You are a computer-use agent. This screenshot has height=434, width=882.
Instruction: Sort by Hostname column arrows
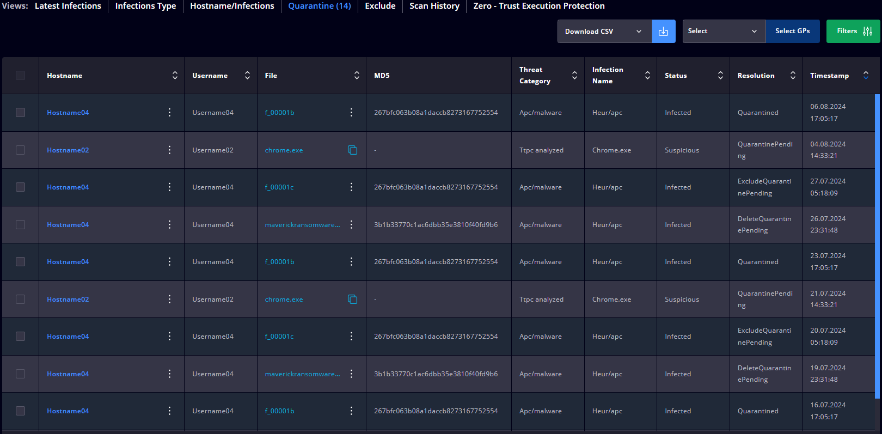175,75
